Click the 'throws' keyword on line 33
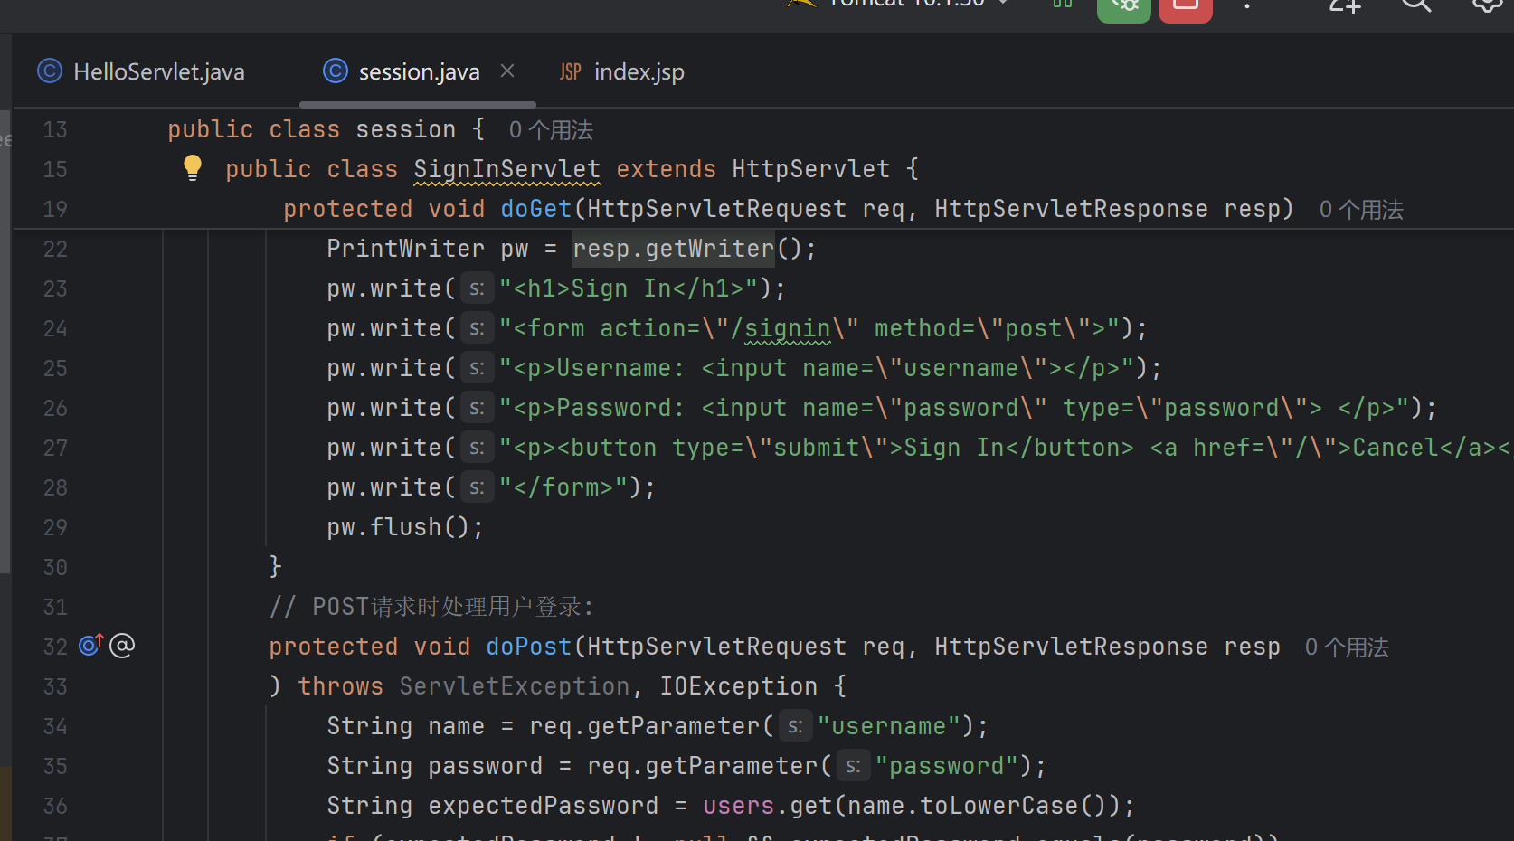Viewport: 1514px width, 841px height. (x=341, y=686)
